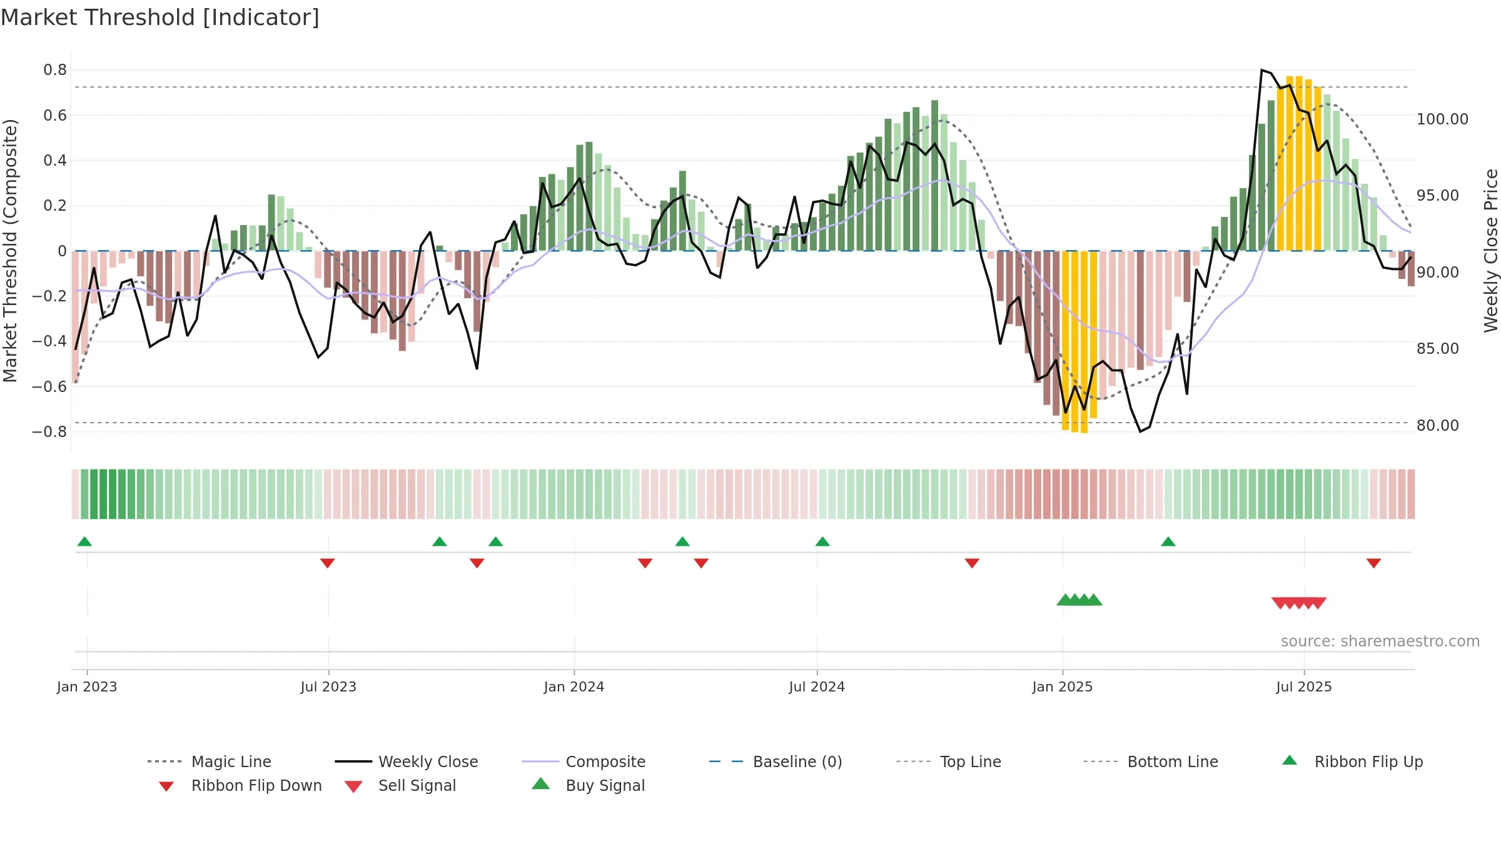
Task: Click the Weekly Close Price axis title
Action: tap(1491, 250)
